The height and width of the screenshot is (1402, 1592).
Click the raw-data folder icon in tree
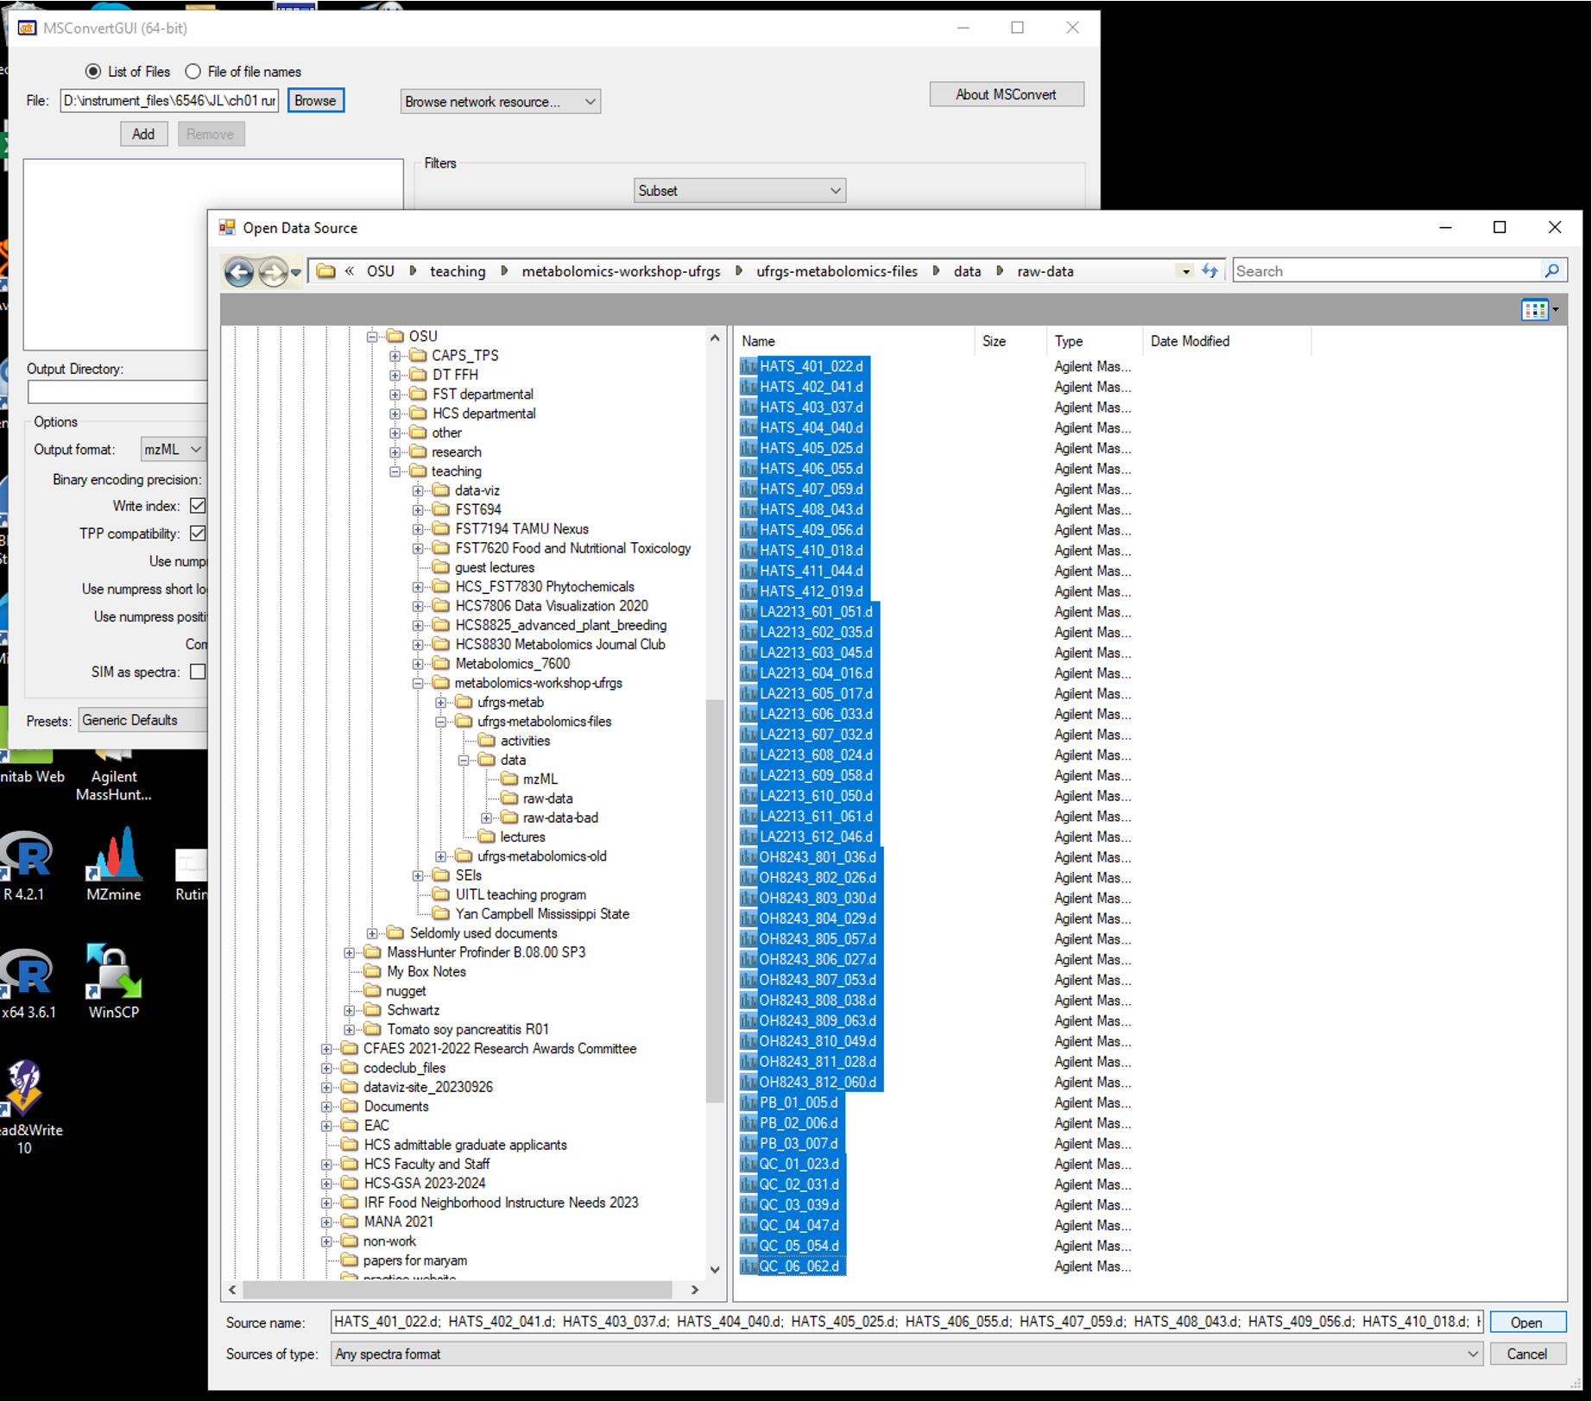[x=509, y=799]
